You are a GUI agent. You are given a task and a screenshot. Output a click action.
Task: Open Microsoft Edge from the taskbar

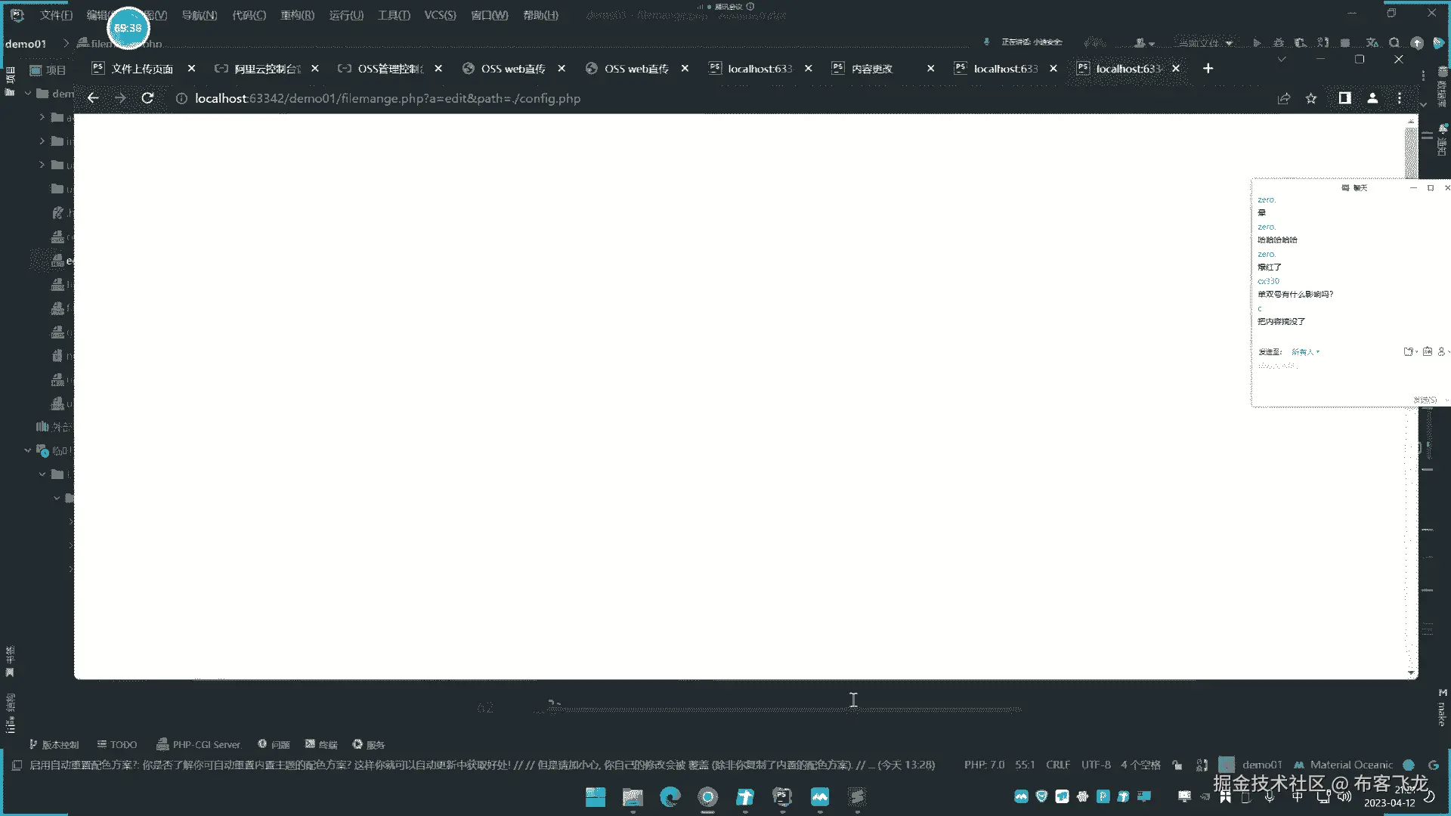tap(670, 797)
